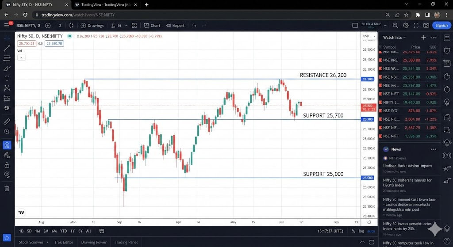Viewport: 453px width, 247px height.
Task: Add symbol with plus next to NSE:NIFTY
Action: point(48,25)
